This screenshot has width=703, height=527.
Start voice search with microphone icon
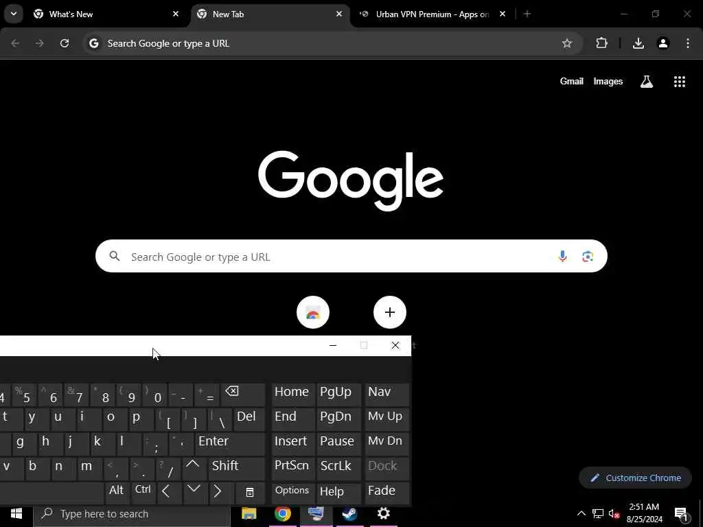pos(562,257)
